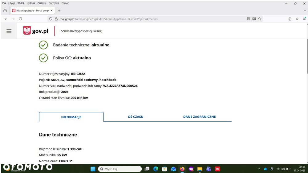Screen dimensions: 308x173
Task: Click the Wyszukaj taskbar search box
Action: coord(120,169)
